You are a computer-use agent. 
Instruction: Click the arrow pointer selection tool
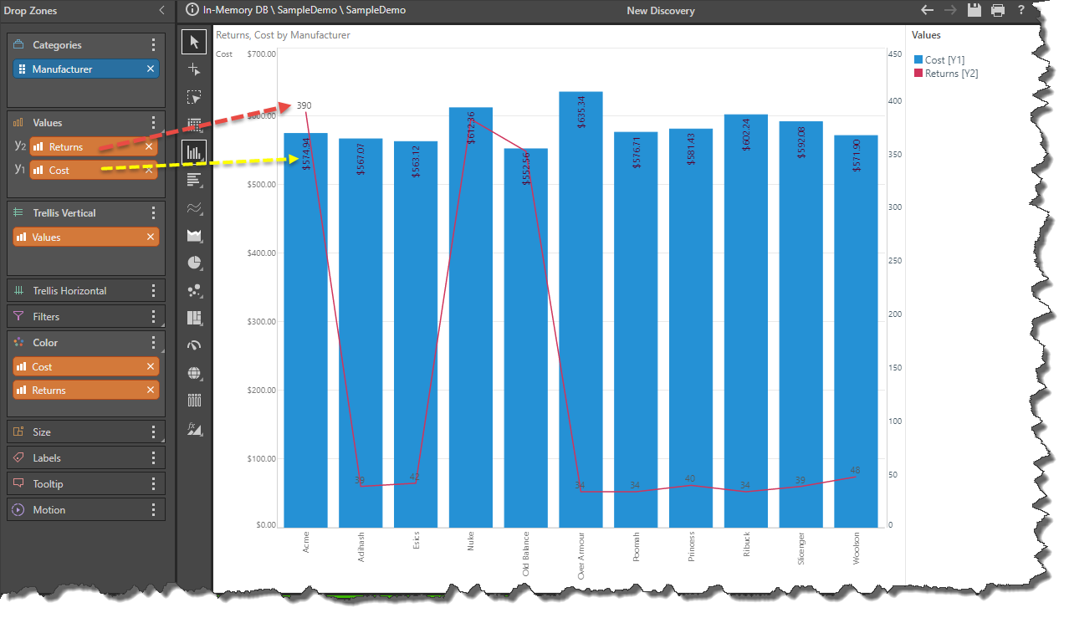[194, 41]
